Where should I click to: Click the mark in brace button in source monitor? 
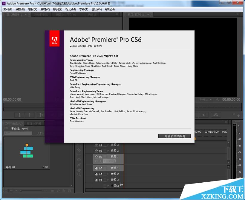click(x=19, y=115)
